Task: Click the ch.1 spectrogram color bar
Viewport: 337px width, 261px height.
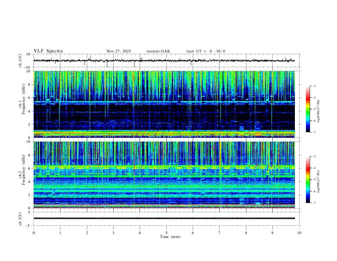Action: point(308,109)
